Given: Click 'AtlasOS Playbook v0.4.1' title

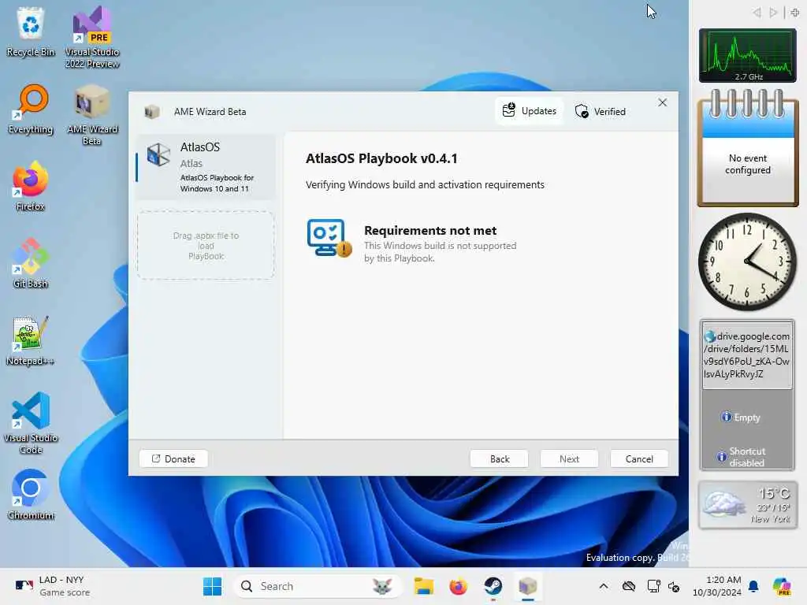Looking at the screenshot, I should 381,158.
